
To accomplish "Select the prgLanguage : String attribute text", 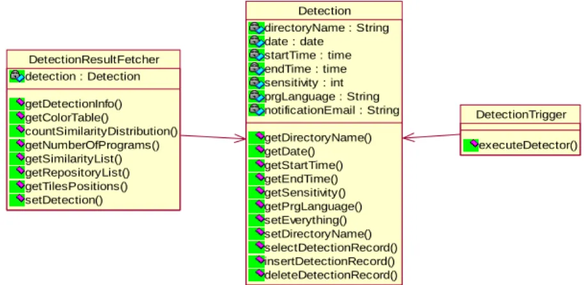I will [x=322, y=96].
